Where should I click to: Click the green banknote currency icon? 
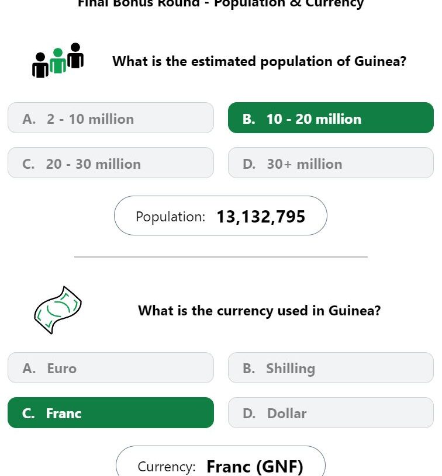click(x=58, y=310)
